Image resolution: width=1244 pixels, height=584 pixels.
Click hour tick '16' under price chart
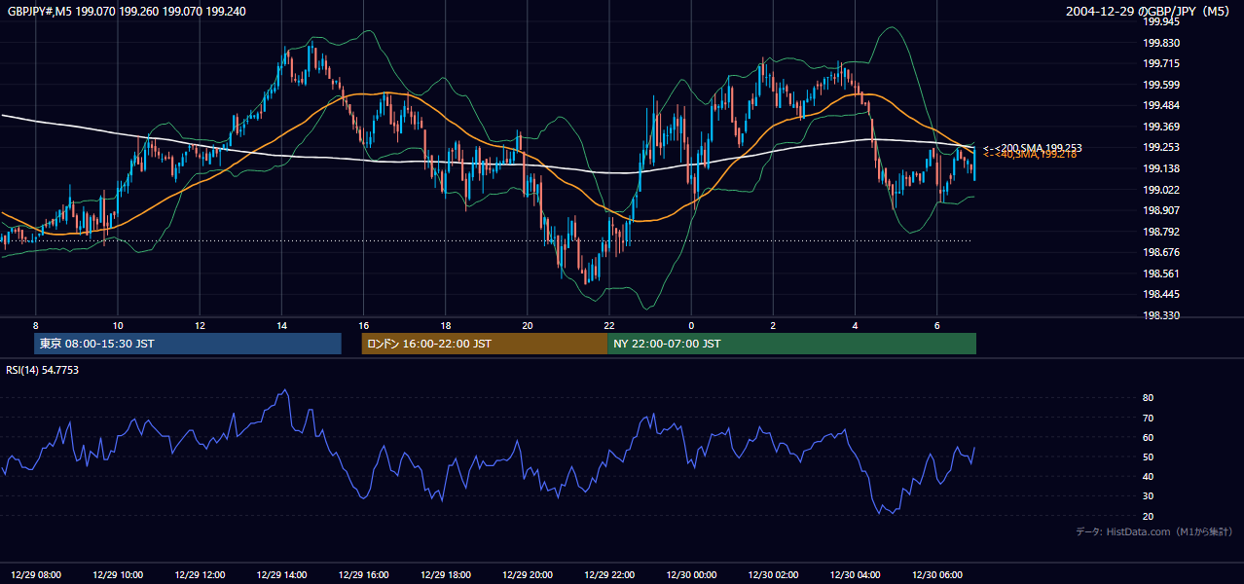click(363, 325)
